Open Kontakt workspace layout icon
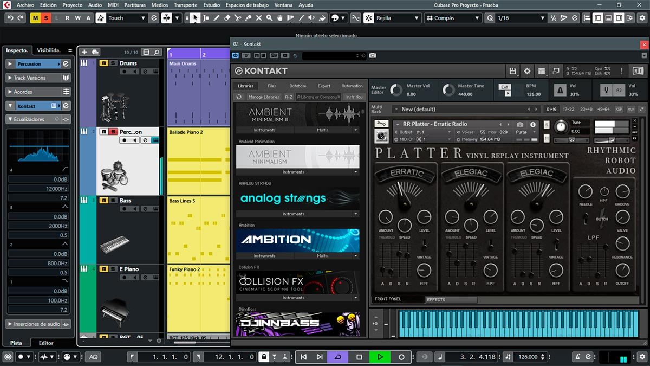The image size is (650, 366). pyautogui.click(x=541, y=71)
